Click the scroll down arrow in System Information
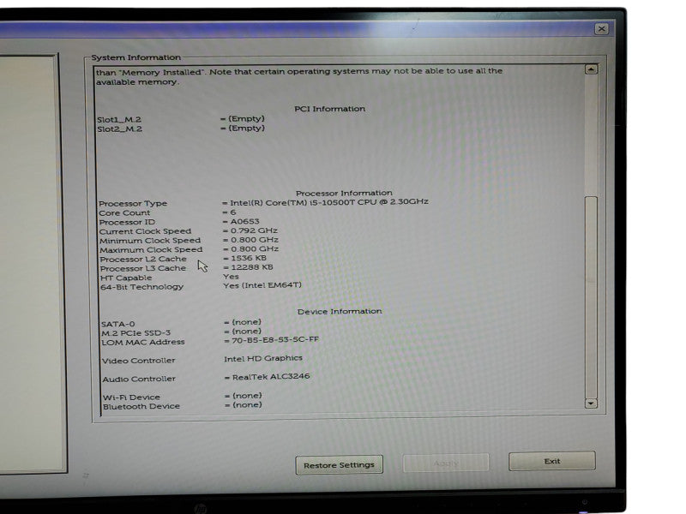 point(591,403)
